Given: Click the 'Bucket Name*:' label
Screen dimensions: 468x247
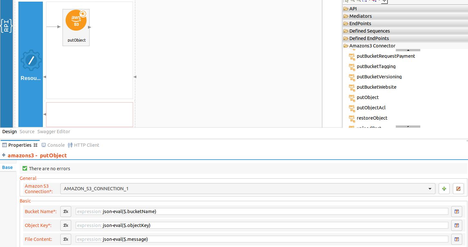Looking at the screenshot, I should coord(41,212).
